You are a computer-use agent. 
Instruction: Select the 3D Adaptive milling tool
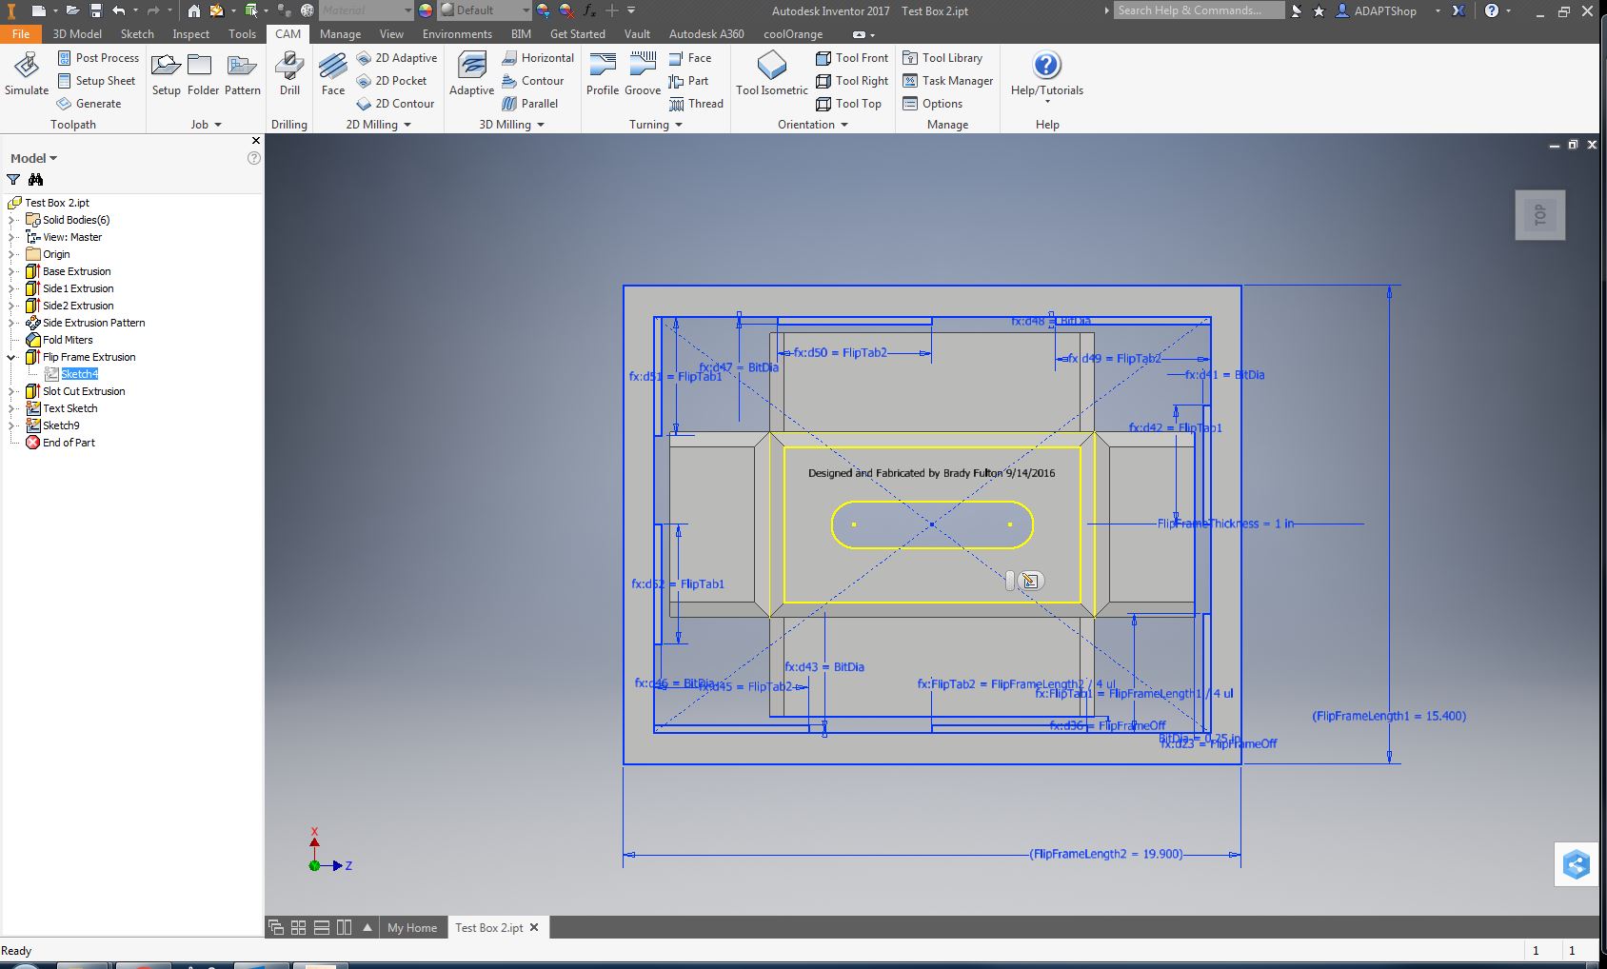point(471,74)
